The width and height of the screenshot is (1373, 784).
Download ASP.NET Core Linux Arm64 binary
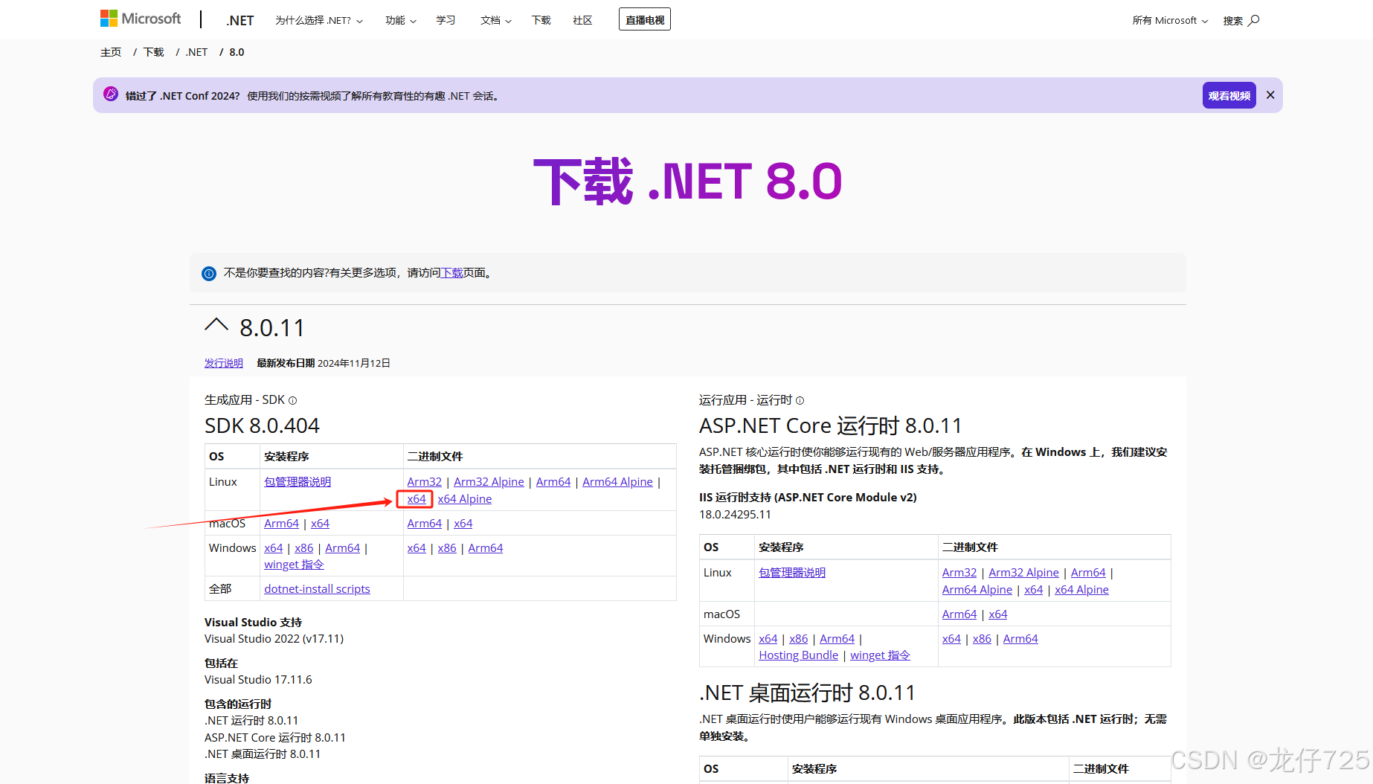tap(1088, 573)
